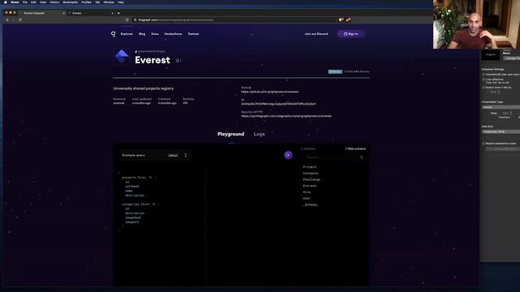The width and height of the screenshot is (520, 292).
Task: Open the Challenge schema type
Action: point(311,179)
